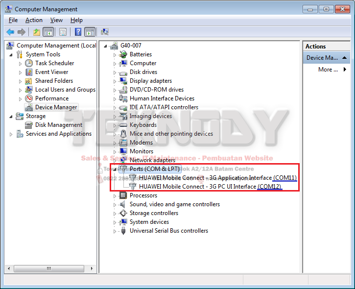The image size is (355, 289).
Task: Select Computer Management (Local) root node
Action: point(56,46)
